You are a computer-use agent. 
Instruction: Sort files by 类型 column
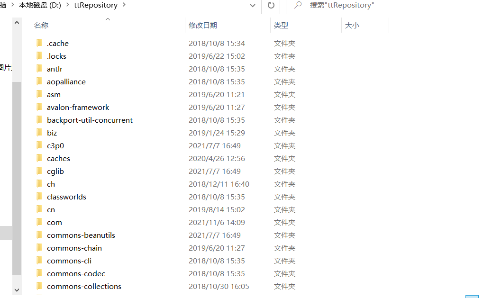pos(281,25)
